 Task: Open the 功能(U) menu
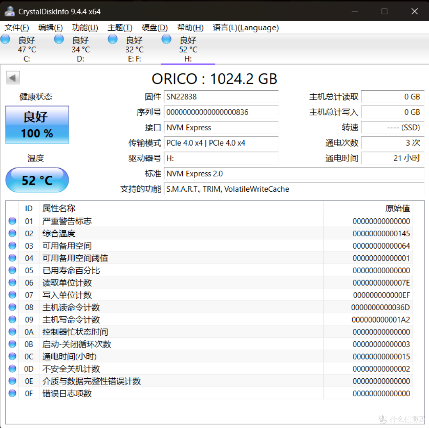tap(85, 28)
